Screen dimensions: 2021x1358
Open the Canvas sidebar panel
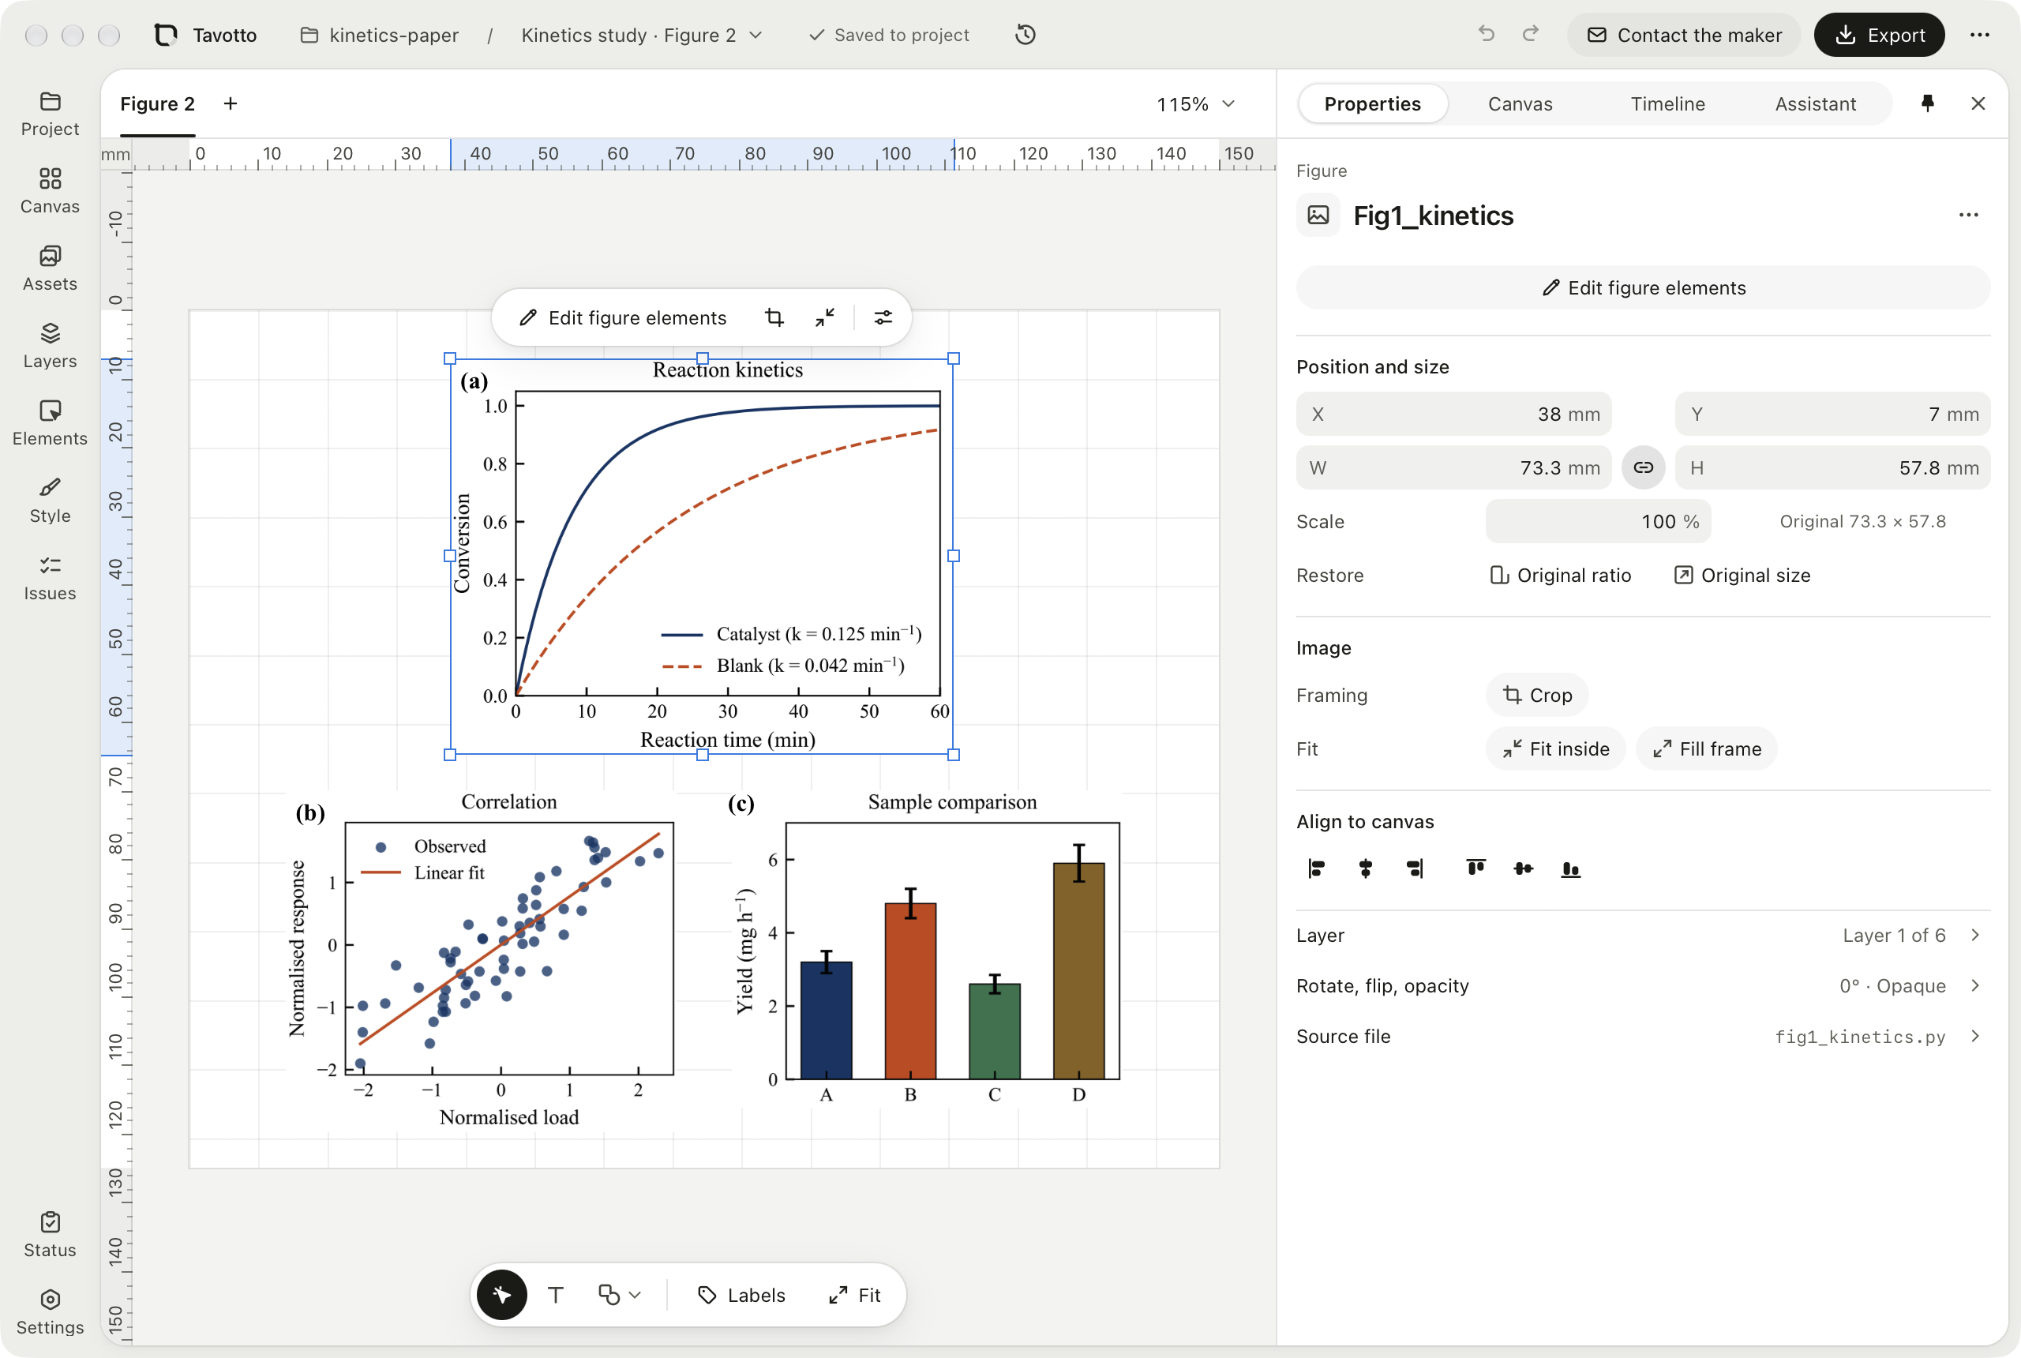51,191
